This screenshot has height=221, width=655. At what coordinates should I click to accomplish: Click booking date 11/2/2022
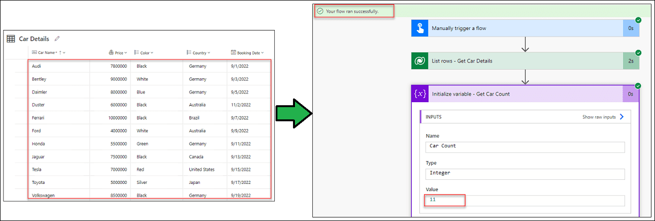tap(241, 105)
